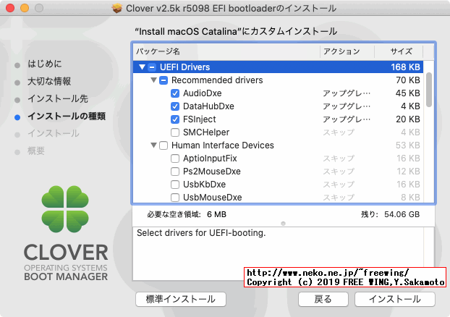450x317 pixels.
Task: Click the 戻る button
Action: (x=323, y=299)
